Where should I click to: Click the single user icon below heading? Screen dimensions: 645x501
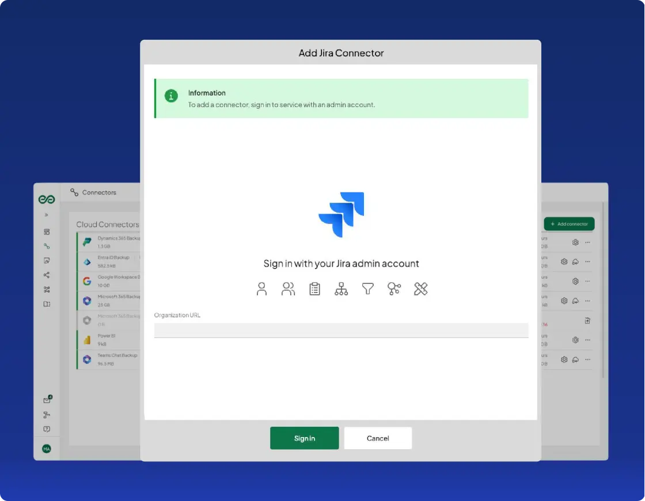[x=261, y=289]
